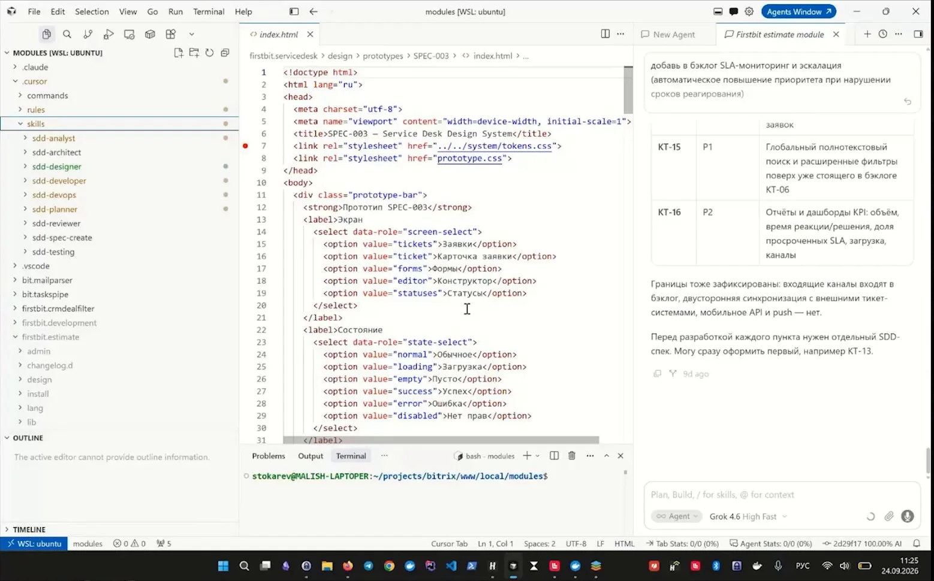Toggle the bottom panel layout icon
934x581 pixels.
[x=718, y=11]
